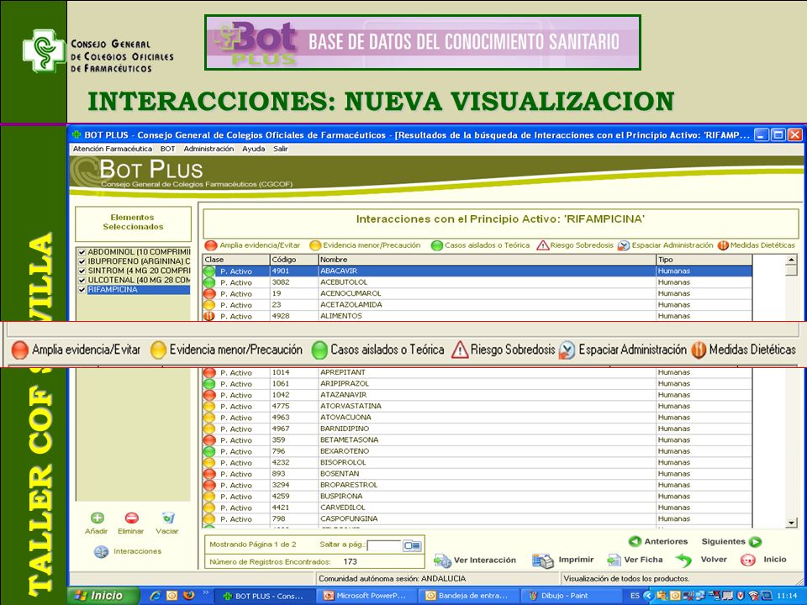Viewport: 807px width, 605px height.
Task: Uncheck the ABDOMINOL checkbox
Action: 82,252
